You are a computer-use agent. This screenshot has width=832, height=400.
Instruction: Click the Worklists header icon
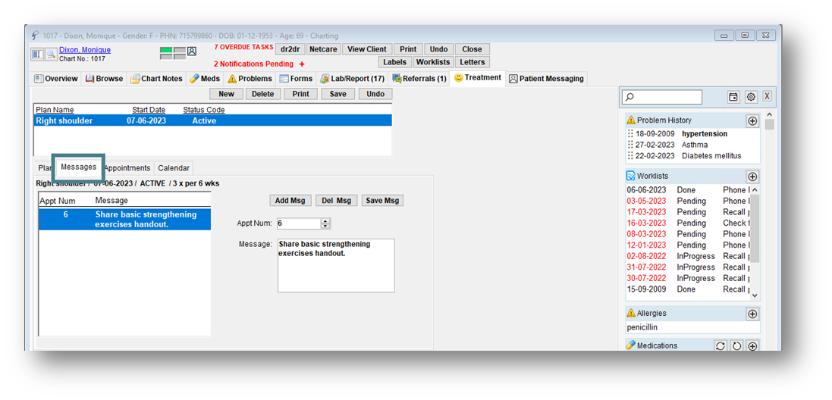pyautogui.click(x=631, y=176)
